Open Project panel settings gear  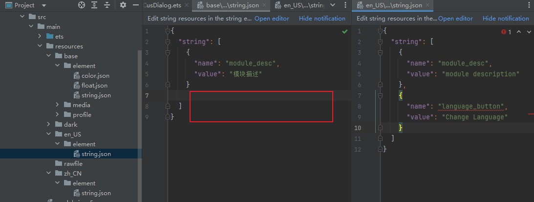pyautogui.click(x=123, y=5)
